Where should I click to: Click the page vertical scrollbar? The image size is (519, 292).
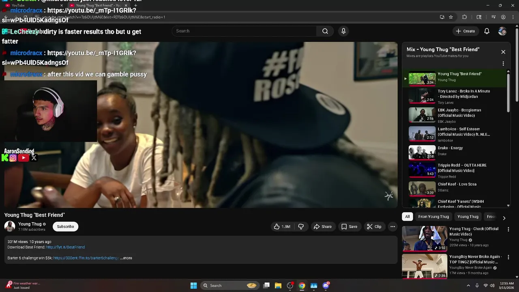click(517, 65)
